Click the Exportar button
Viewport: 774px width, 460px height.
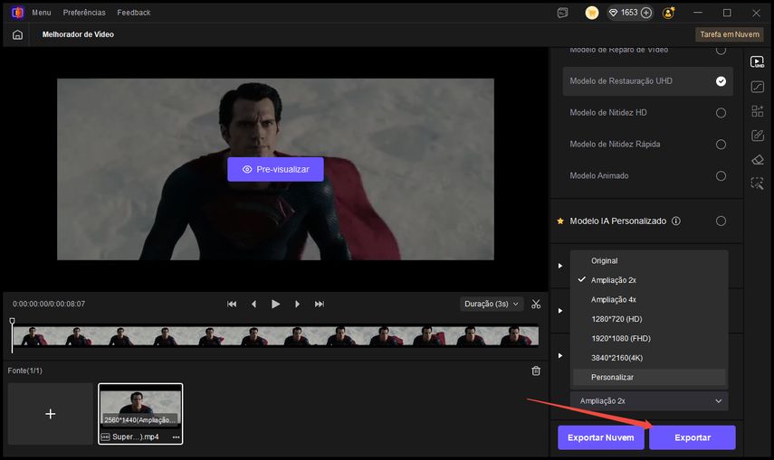[692, 437]
